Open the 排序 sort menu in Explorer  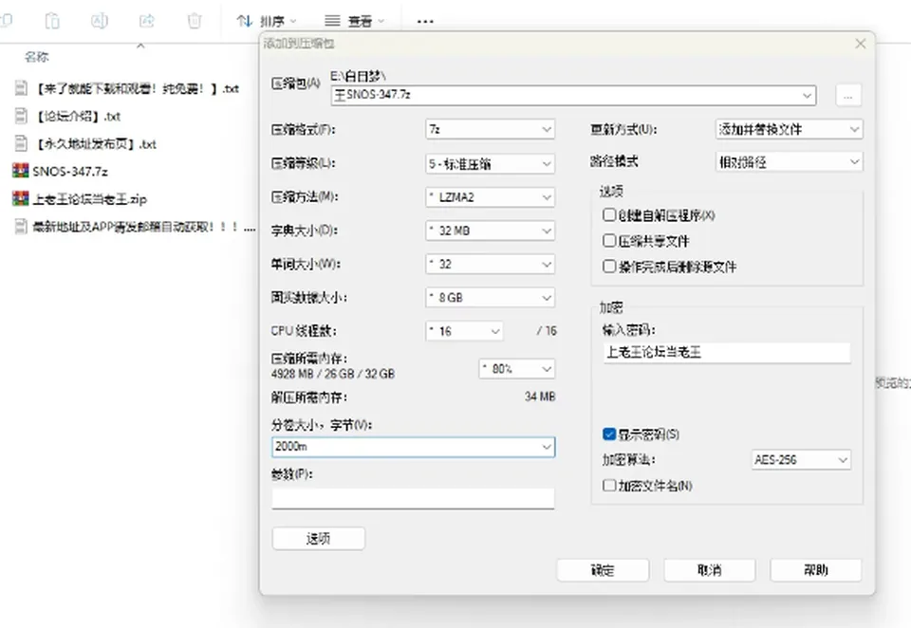click(267, 22)
